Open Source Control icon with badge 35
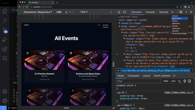The image size is (195, 110). (x=5, y=30)
